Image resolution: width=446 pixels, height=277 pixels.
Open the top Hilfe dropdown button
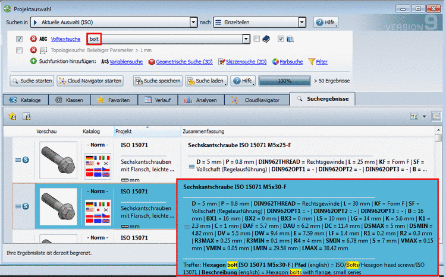click(326, 22)
